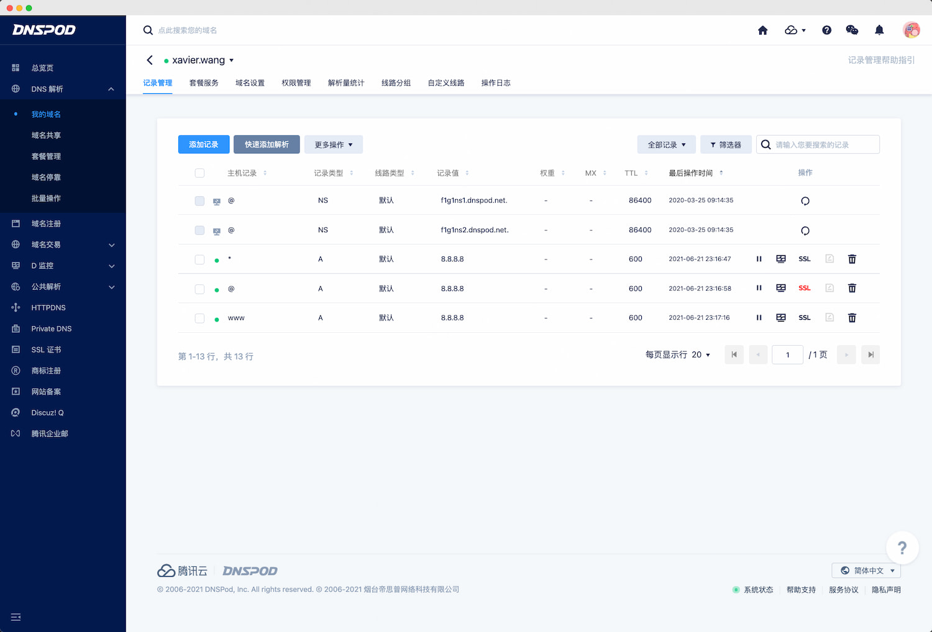The height and width of the screenshot is (632, 932).
Task: Open D monitoring icon for www record
Action: [781, 318]
